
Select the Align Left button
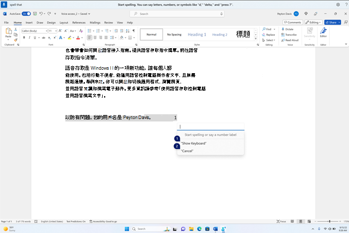pyautogui.click(x=89, y=37)
